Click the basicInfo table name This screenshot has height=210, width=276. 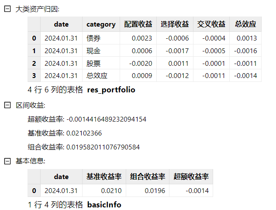click(104, 204)
